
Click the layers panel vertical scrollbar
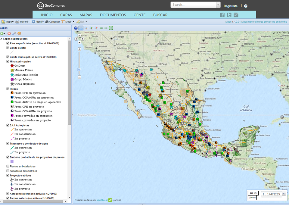[69, 83]
